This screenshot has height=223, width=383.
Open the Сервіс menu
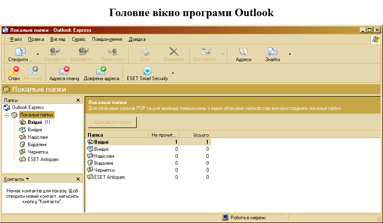(x=79, y=39)
